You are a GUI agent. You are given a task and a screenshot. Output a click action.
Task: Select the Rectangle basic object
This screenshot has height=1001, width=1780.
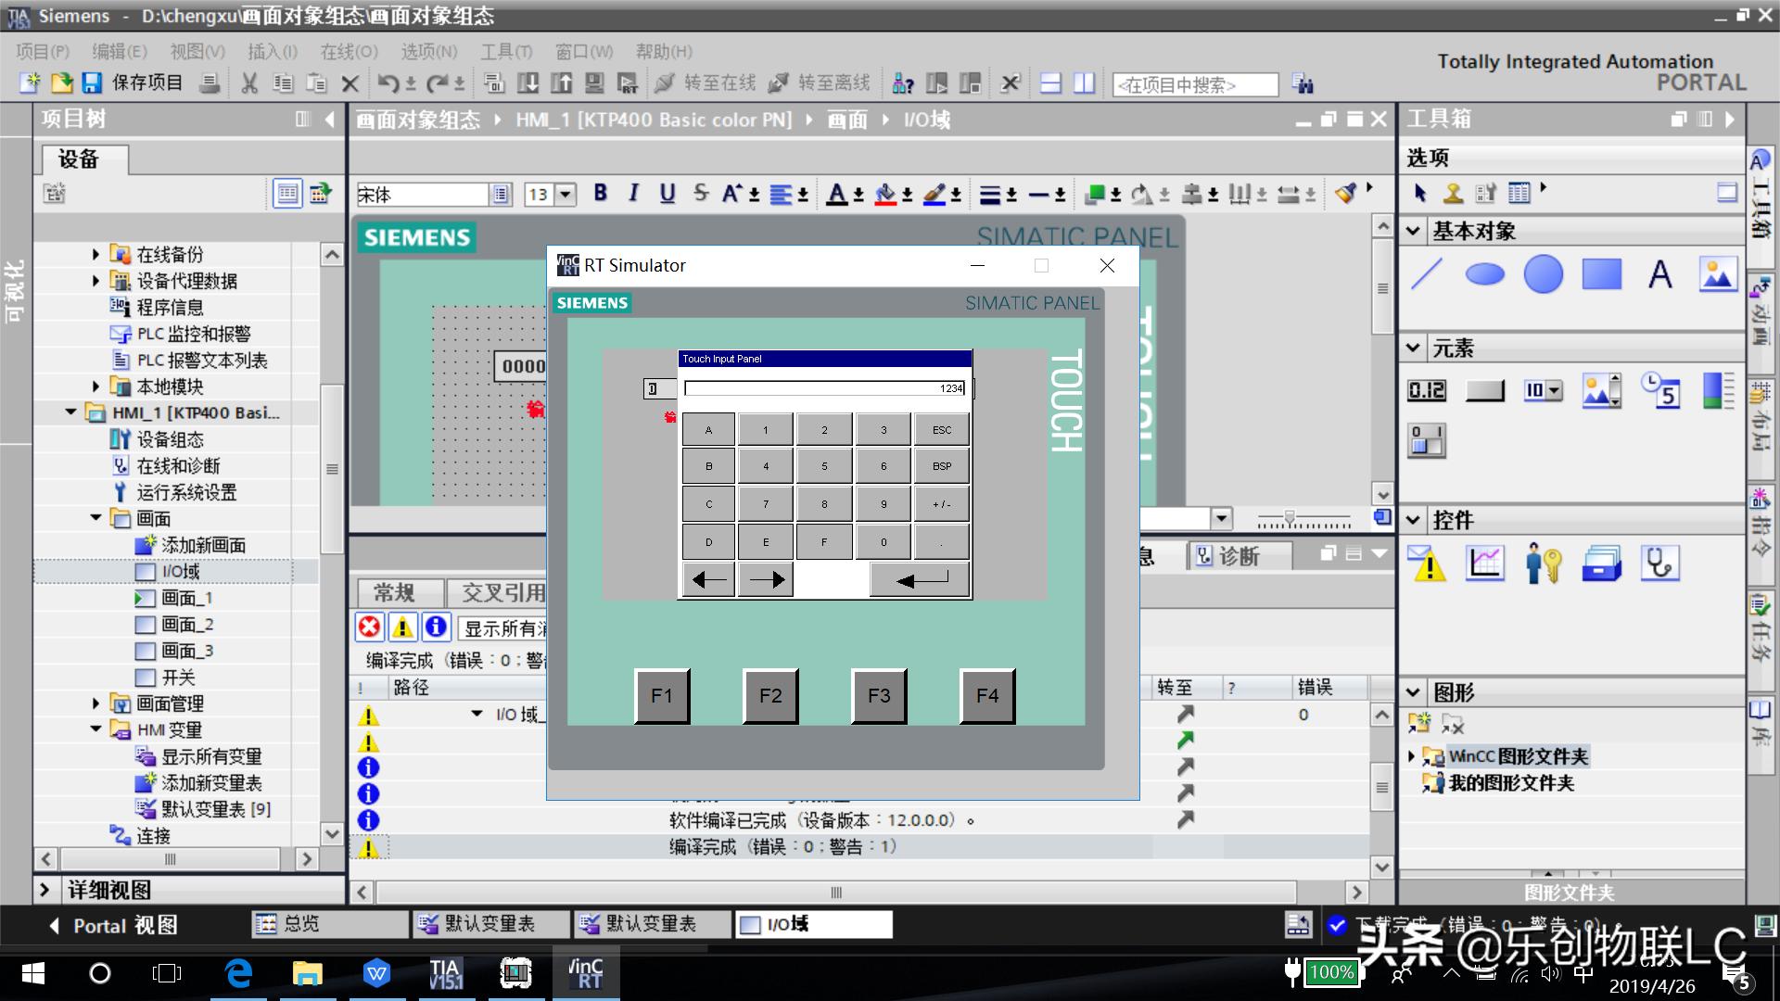pyautogui.click(x=1601, y=274)
